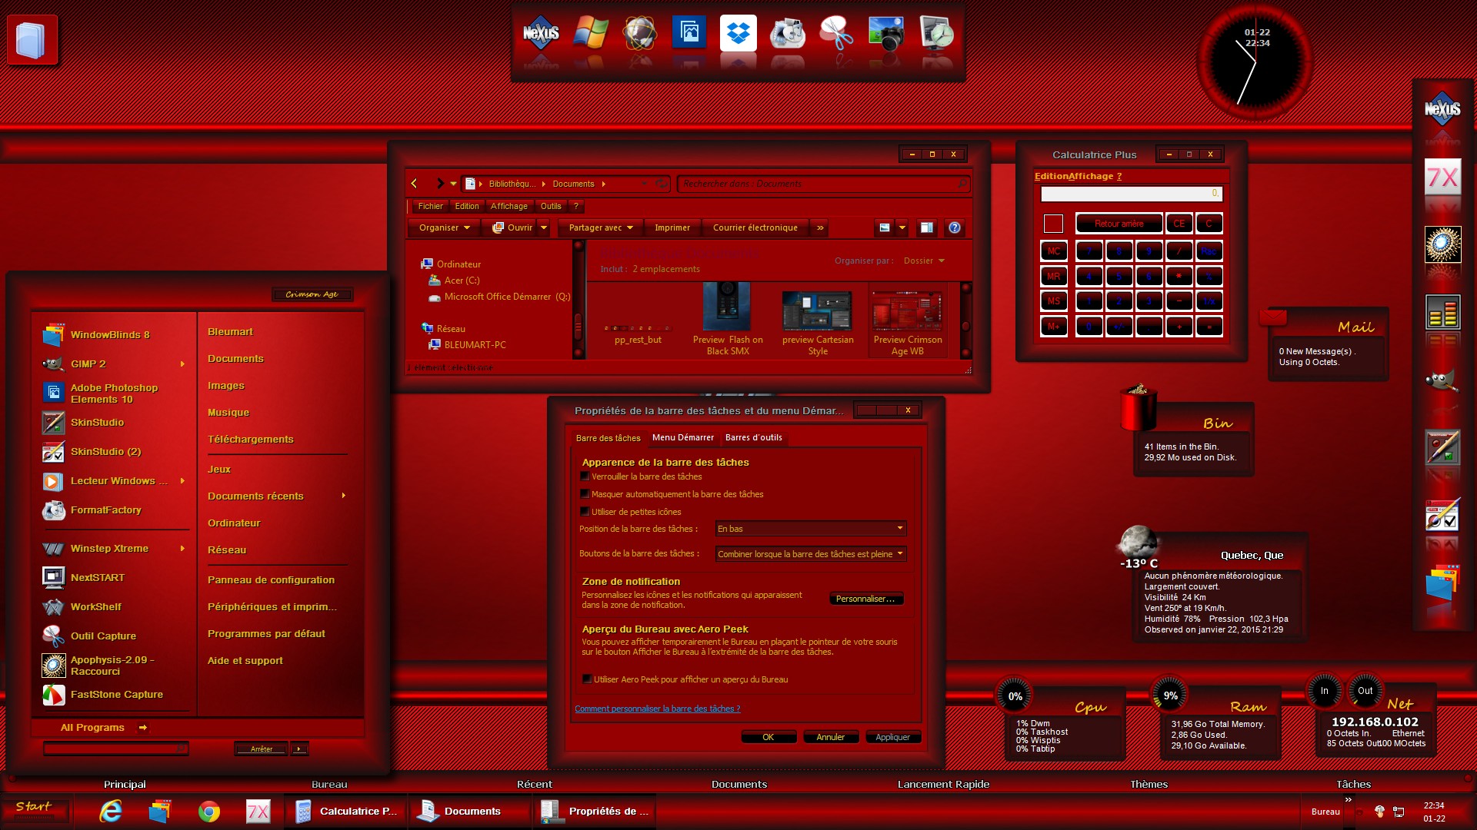Open the Organiser dropdown in explorer toolbar
The width and height of the screenshot is (1477, 830).
pyautogui.click(x=444, y=227)
